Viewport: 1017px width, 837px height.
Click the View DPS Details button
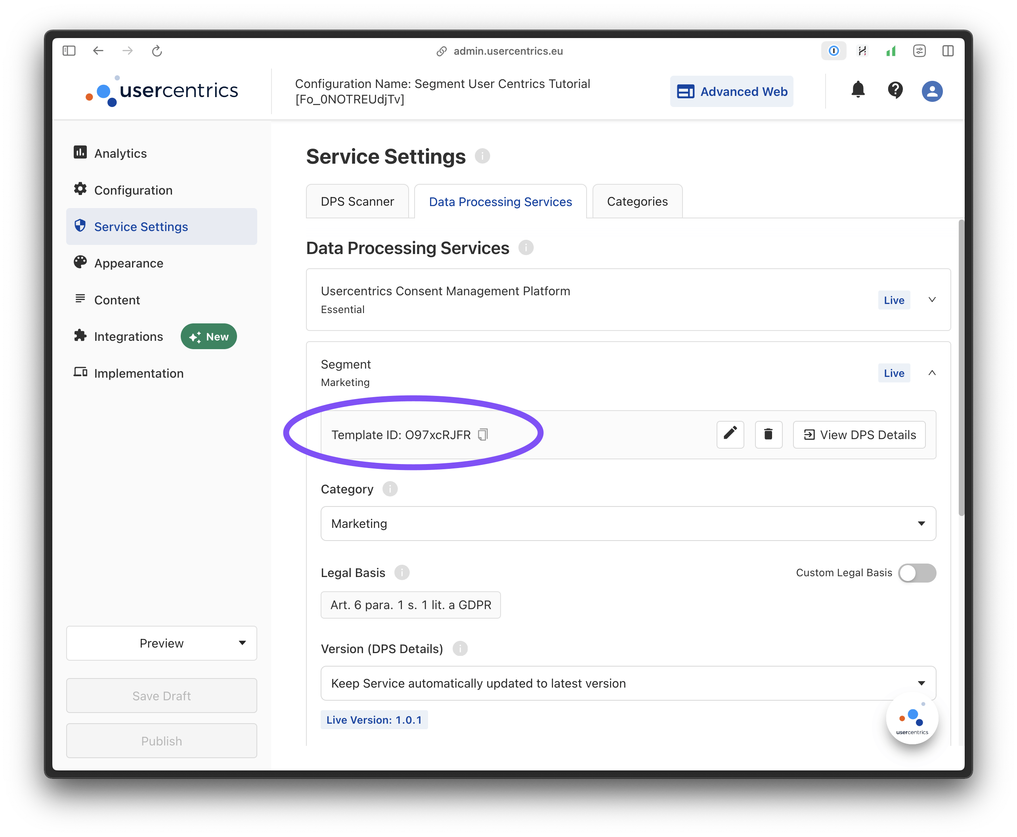click(859, 435)
